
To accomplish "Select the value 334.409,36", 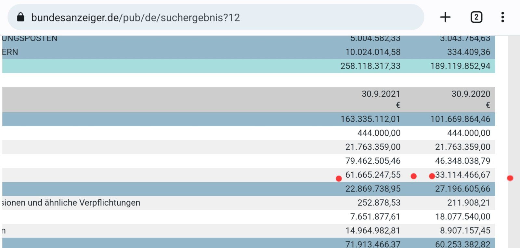I will pos(469,52).
